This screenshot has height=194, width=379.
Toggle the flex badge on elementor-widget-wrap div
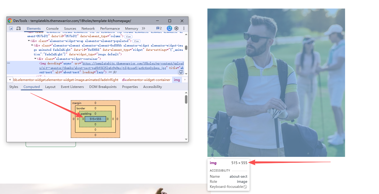point(137,41)
